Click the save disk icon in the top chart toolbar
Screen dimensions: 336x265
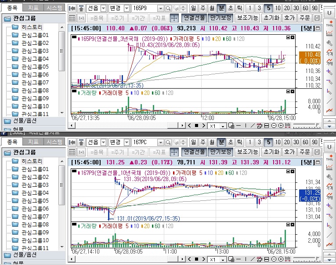coord(317,18)
